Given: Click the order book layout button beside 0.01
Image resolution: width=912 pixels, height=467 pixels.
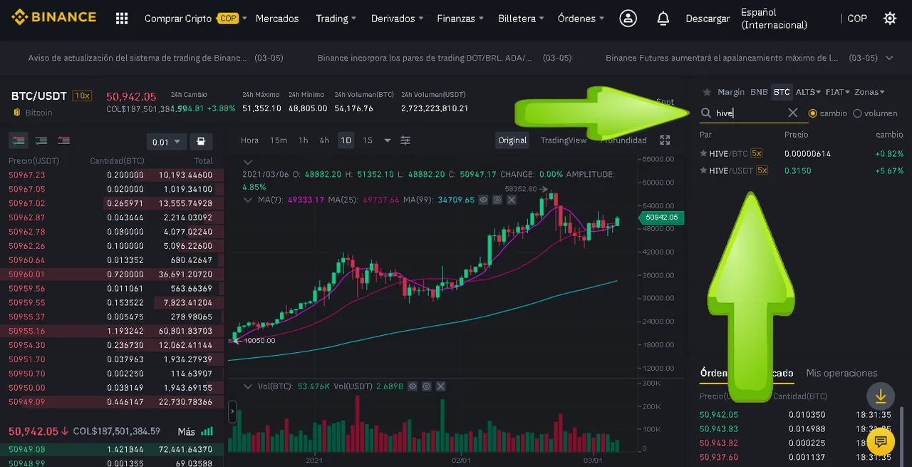Looking at the screenshot, I should pos(201,141).
